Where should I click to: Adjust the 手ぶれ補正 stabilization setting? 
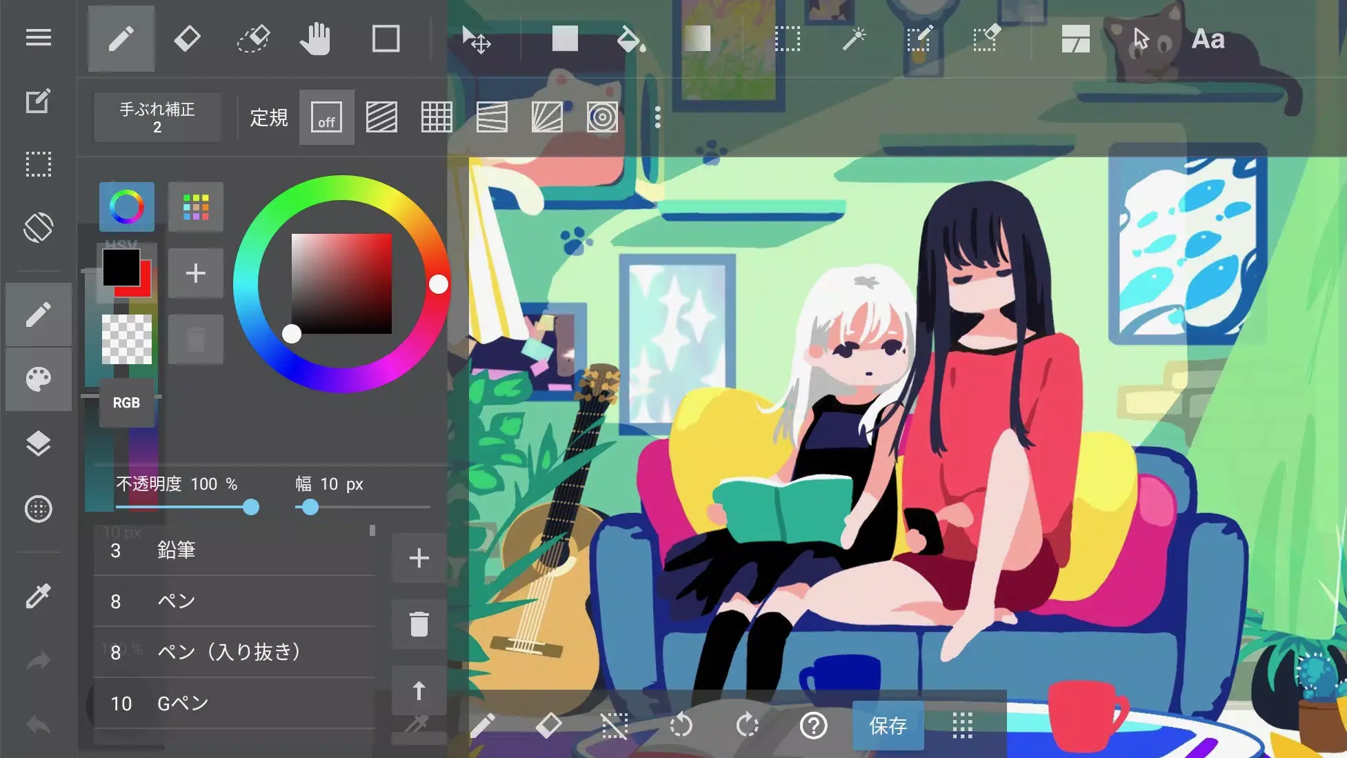click(157, 117)
